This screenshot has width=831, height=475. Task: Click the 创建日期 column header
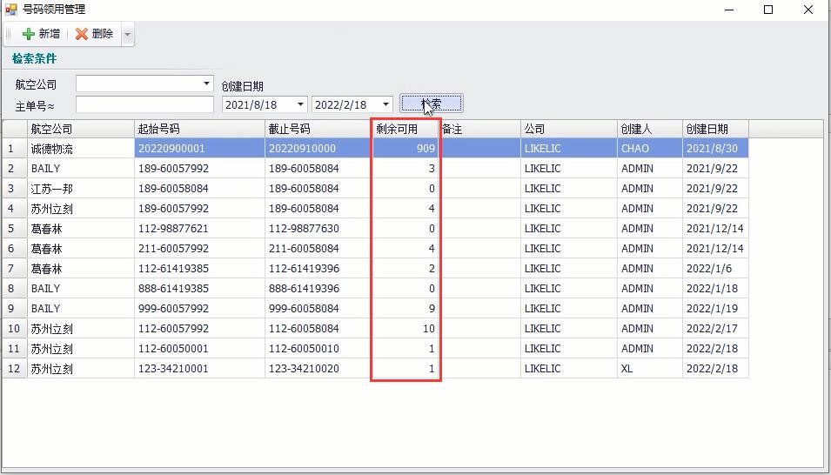click(x=714, y=129)
